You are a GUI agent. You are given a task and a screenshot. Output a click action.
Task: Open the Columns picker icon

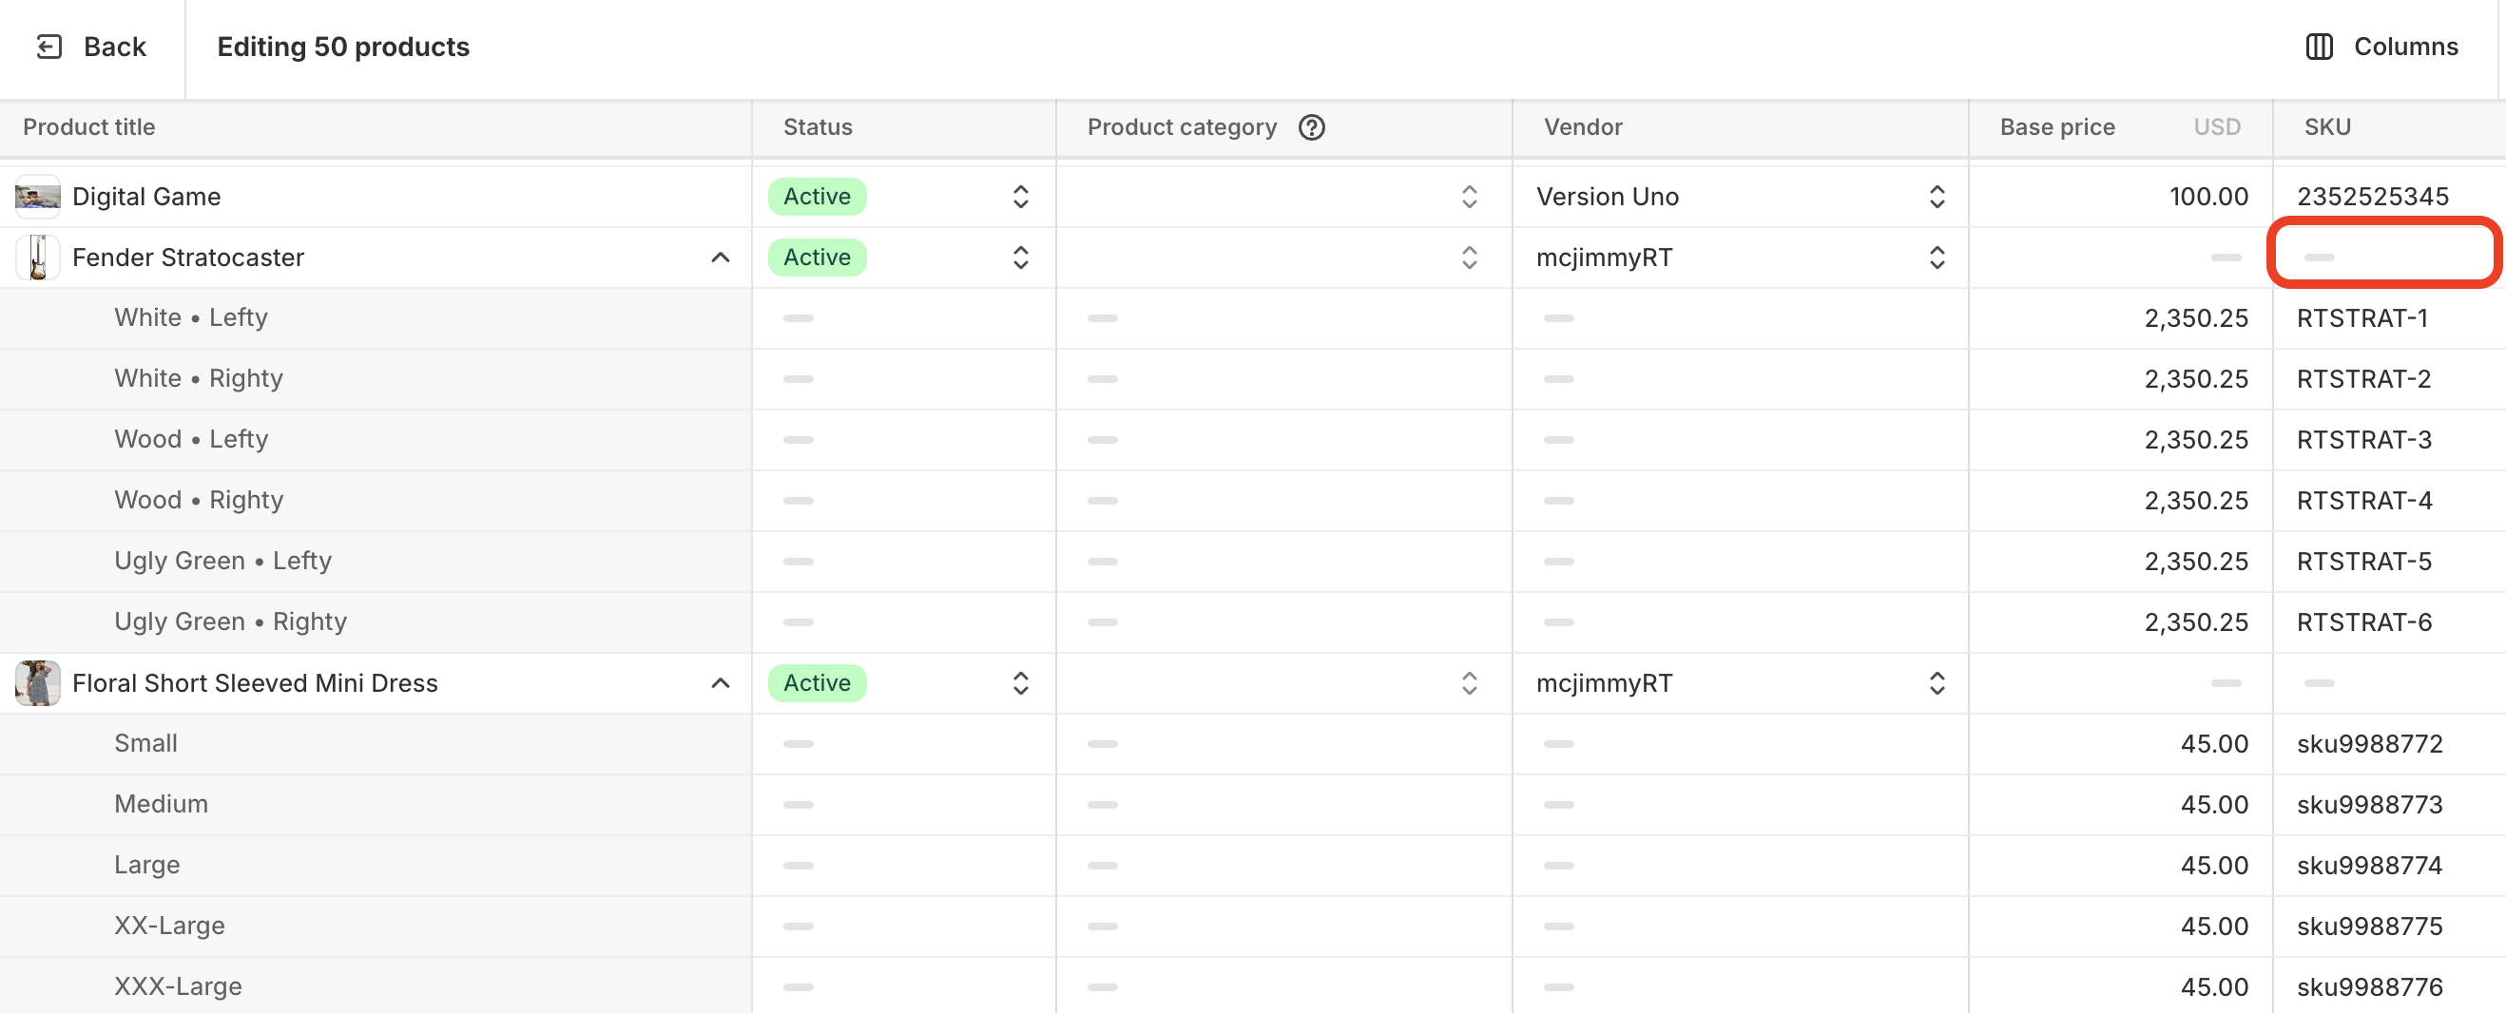2320,47
